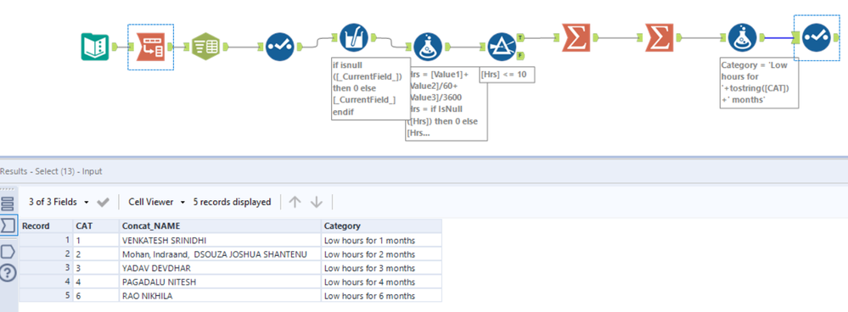Select the Formula tool creating Category

742,38
